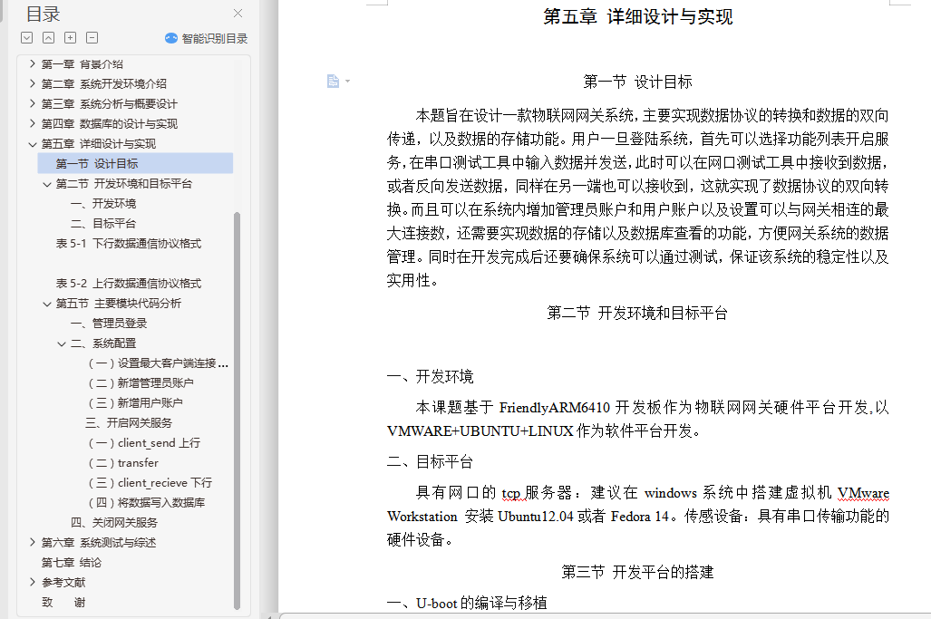Click document heading 第二节 开发环境和目标平台

637,313
